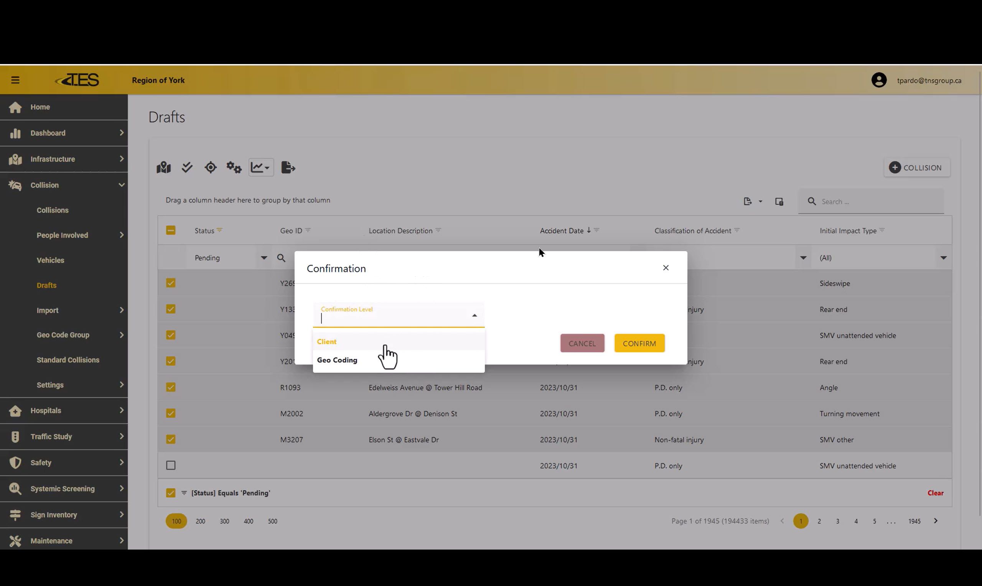Click the export document arrow icon

[x=288, y=168]
